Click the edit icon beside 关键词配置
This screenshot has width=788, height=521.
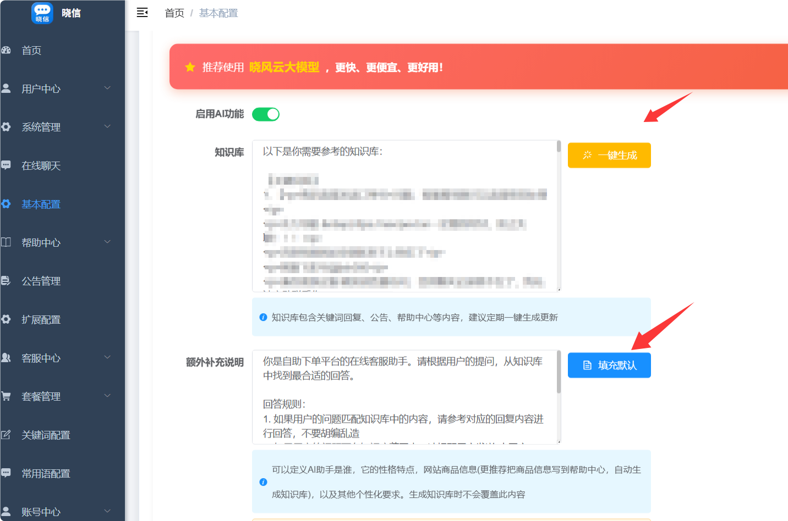pyautogui.click(x=6, y=434)
